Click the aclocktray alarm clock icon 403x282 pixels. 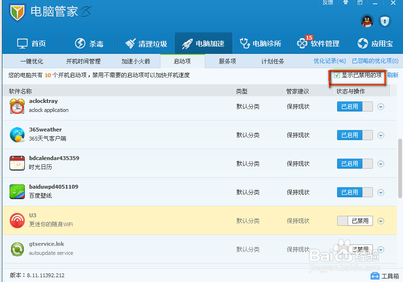(17, 106)
